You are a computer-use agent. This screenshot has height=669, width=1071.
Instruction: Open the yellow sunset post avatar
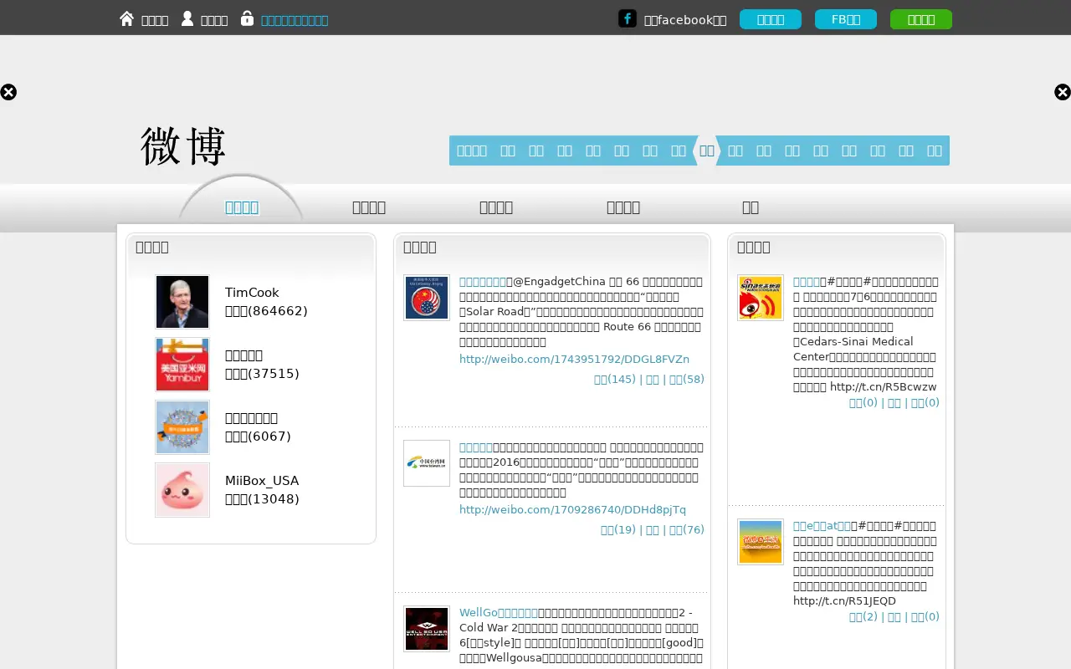(761, 542)
